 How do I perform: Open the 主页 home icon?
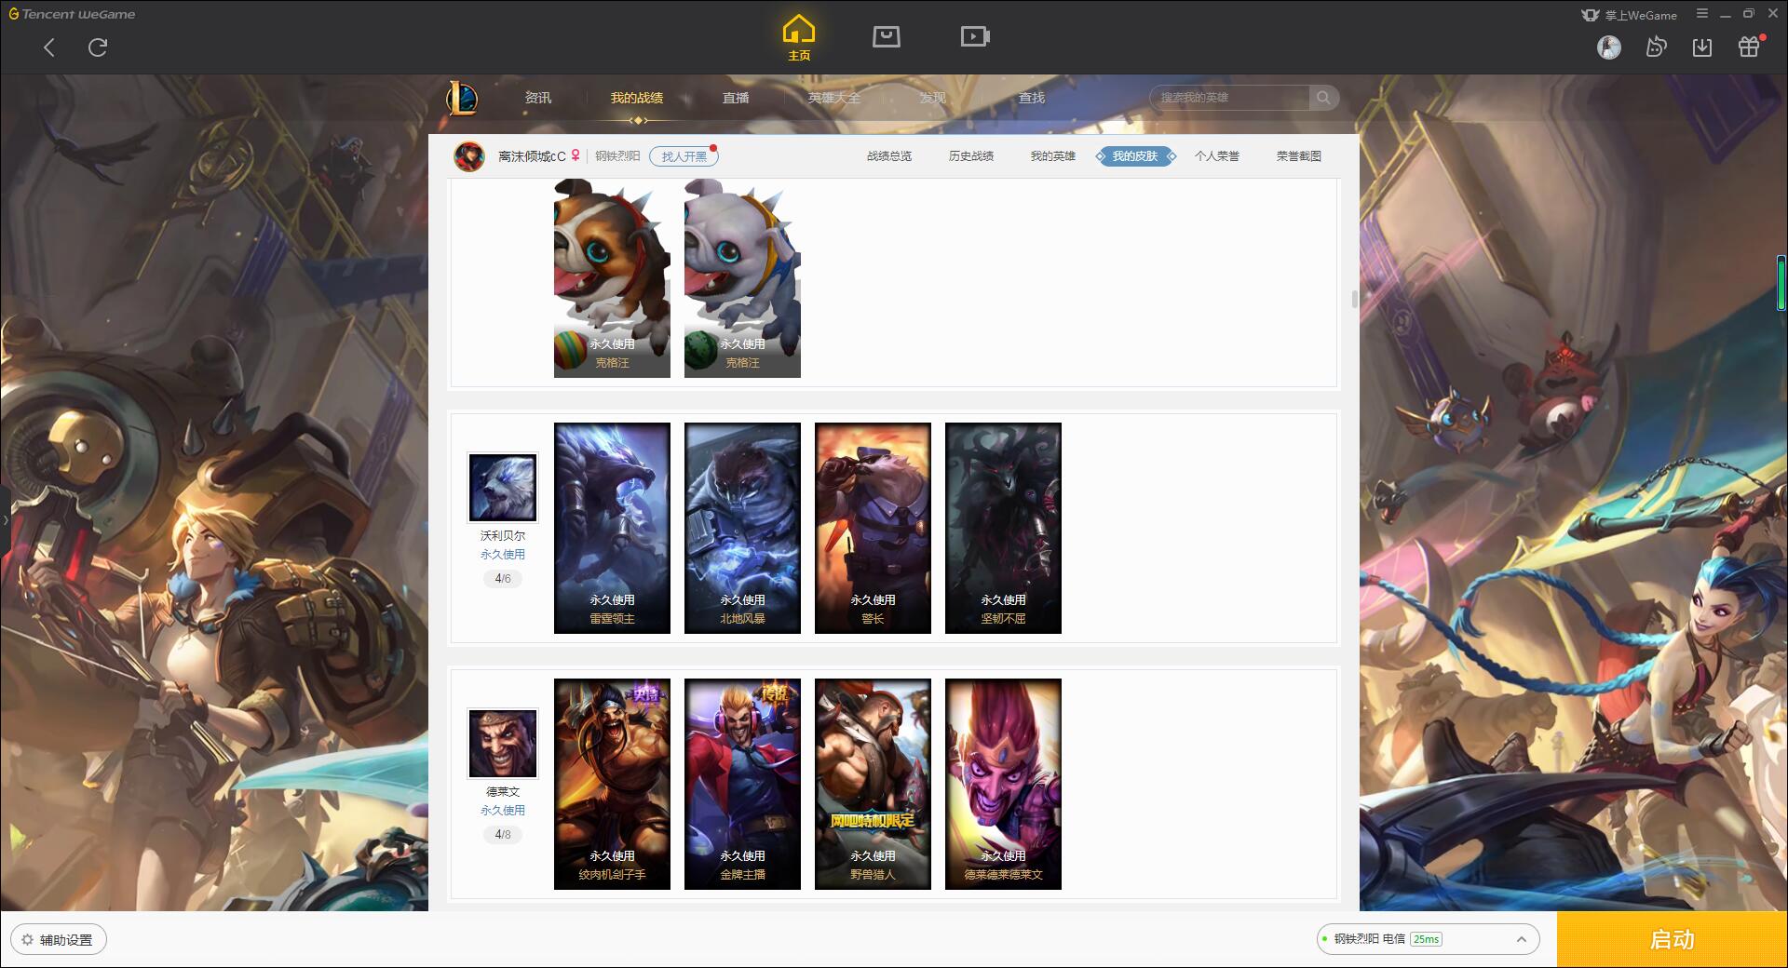pyautogui.click(x=798, y=38)
